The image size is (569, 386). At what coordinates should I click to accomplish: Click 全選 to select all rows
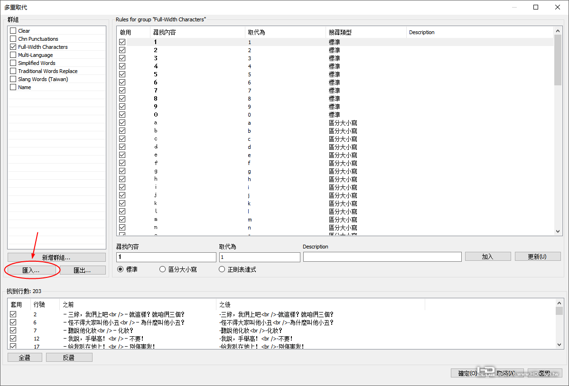25,357
